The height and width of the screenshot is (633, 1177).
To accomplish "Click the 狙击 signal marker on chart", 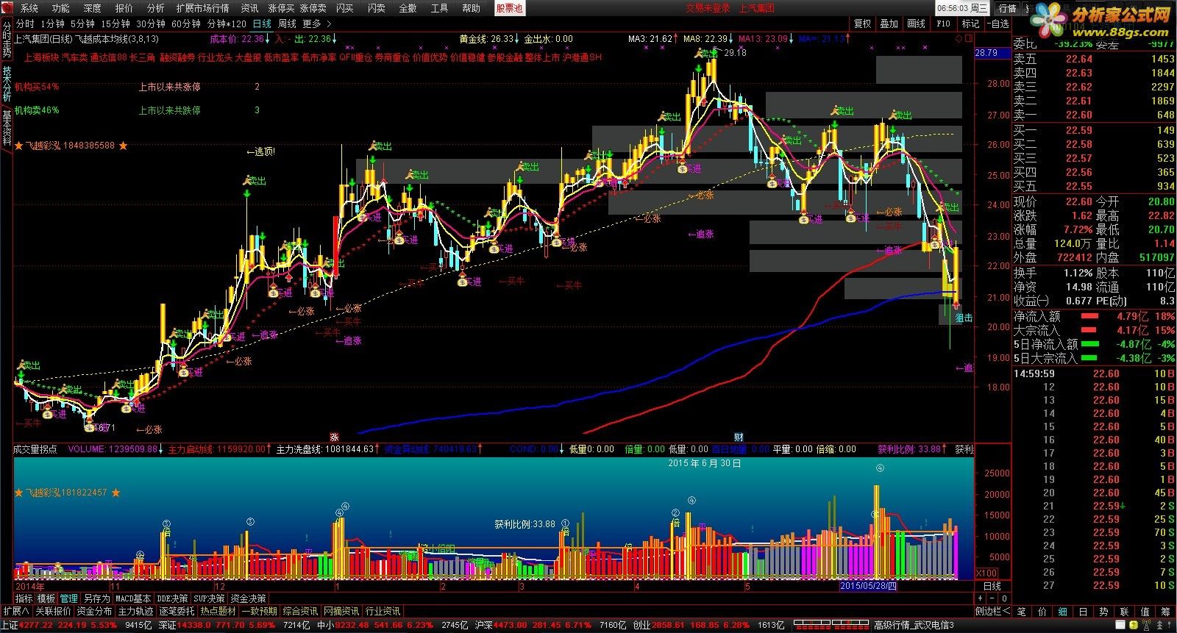I will point(964,318).
